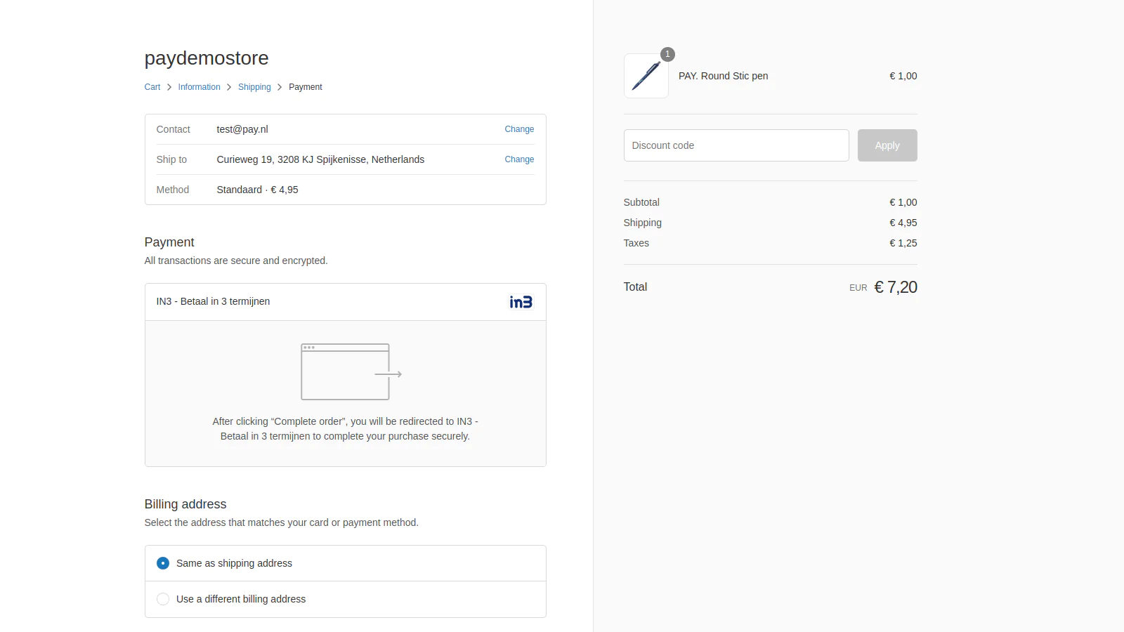Image resolution: width=1124 pixels, height=632 pixels.
Task: Click the pen product thumbnail
Action: point(646,76)
